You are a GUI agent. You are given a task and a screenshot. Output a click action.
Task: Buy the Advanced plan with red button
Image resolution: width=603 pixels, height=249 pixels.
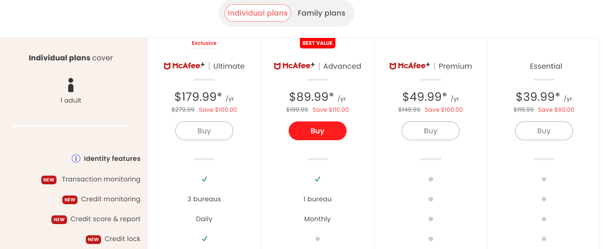pos(318,131)
